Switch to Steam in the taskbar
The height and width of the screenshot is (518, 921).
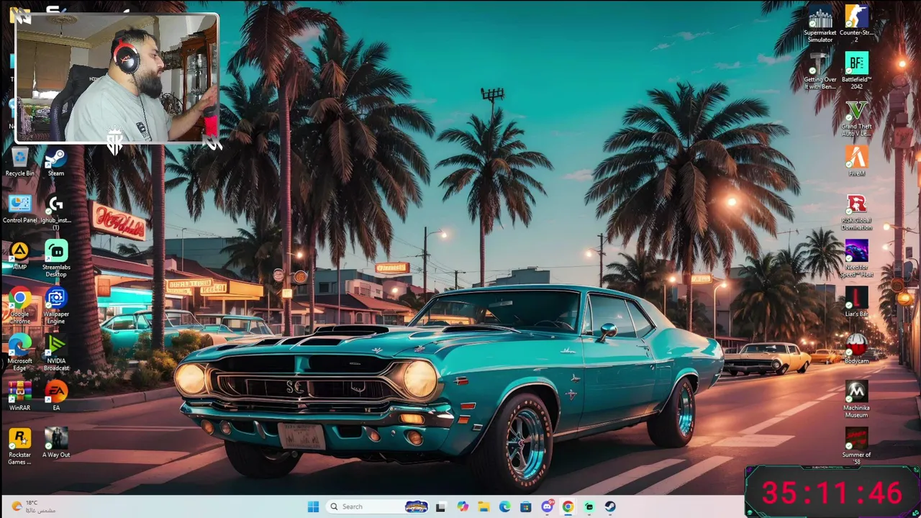(610, 506)
